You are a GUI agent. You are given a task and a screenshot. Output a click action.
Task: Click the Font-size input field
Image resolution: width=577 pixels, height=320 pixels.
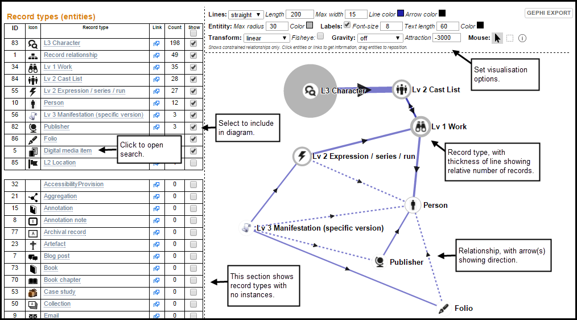pos(391,26)
